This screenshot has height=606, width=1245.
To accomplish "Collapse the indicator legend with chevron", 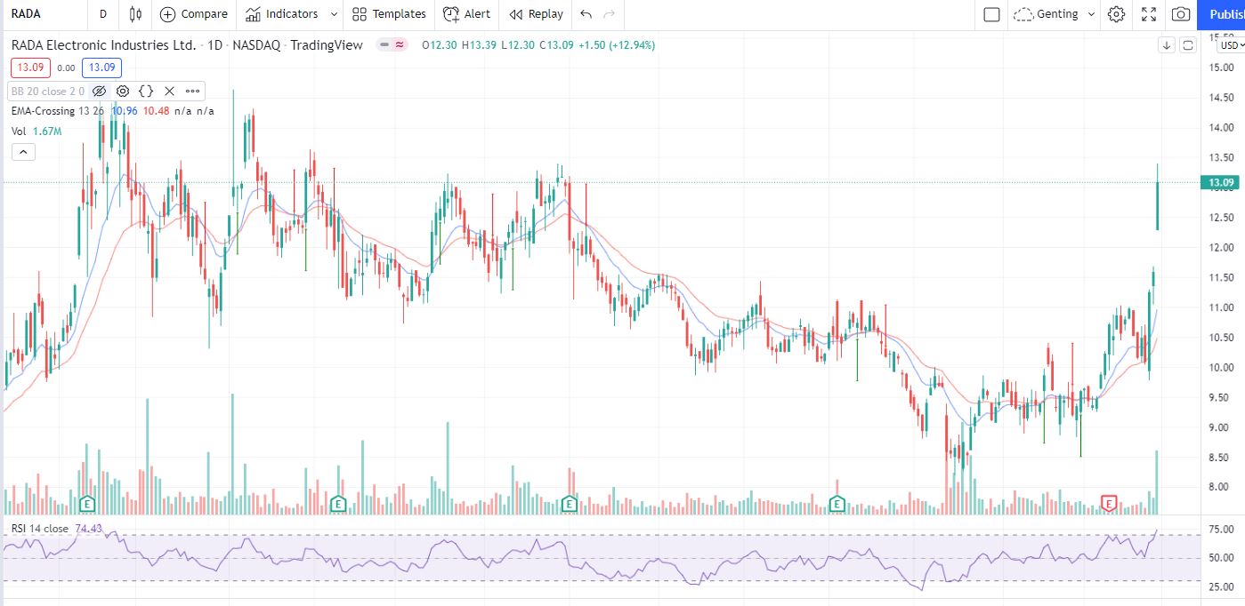I will click(x=23, y=152).
